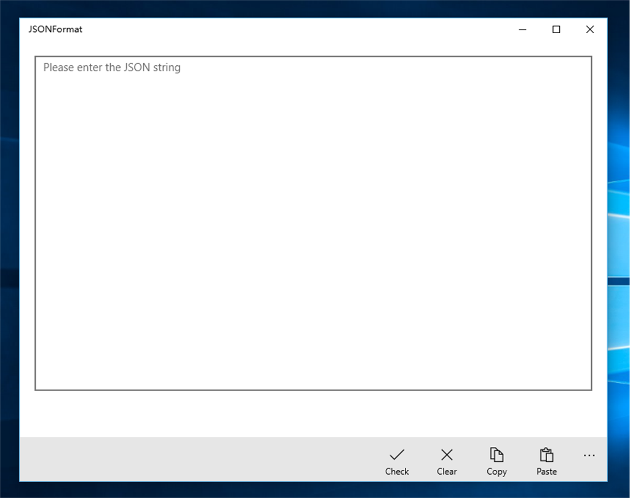Minimize the JSONFormat window
The image size is (630, 498).
(522, 30)
